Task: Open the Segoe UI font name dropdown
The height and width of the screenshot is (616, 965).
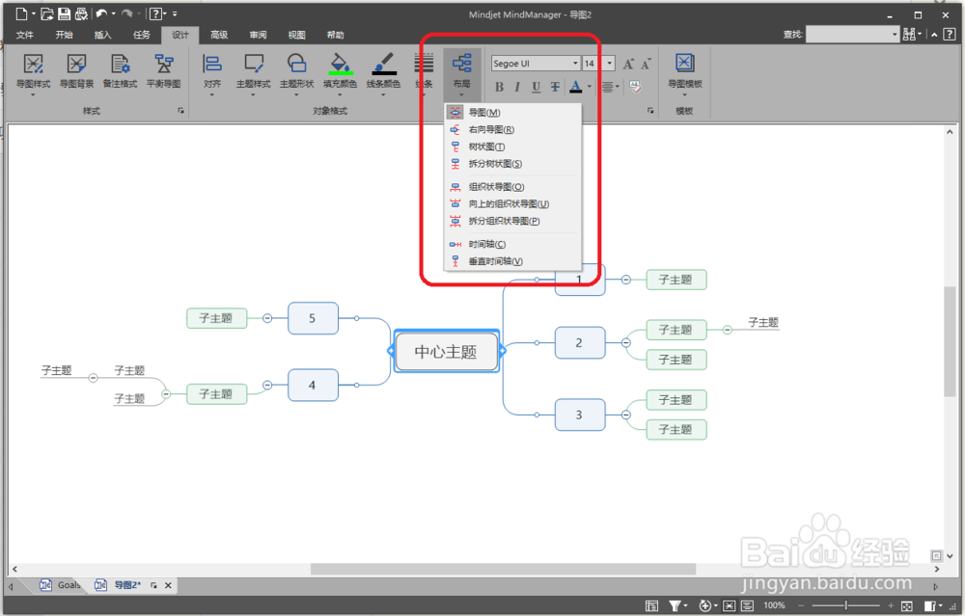Action: point(575,64)
